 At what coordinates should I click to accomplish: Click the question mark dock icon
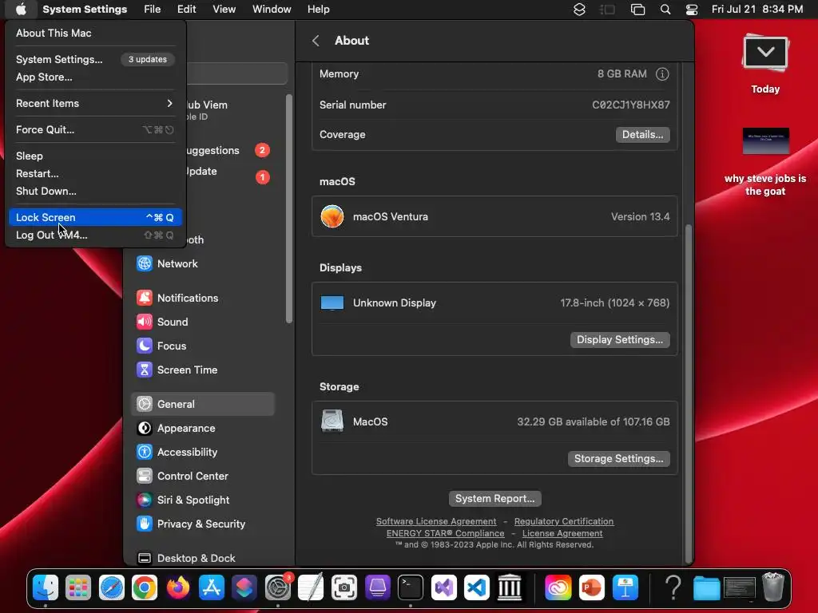pyautogui.click(x=673, y=587)
